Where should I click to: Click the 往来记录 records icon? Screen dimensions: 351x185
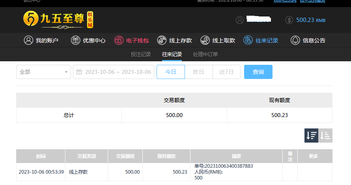click(x=248, y=40)
